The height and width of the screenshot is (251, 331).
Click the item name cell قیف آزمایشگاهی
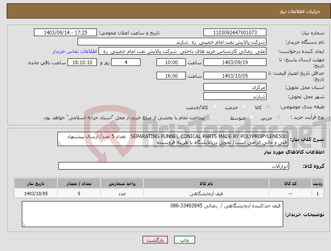point(206,193)
